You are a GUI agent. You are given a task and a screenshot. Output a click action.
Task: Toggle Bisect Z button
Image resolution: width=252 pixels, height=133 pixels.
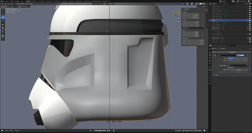244,60
